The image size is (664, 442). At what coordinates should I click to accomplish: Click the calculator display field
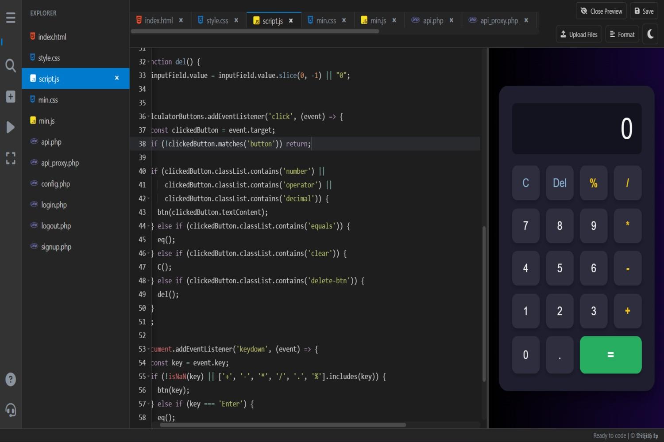[x=577, y=129]
